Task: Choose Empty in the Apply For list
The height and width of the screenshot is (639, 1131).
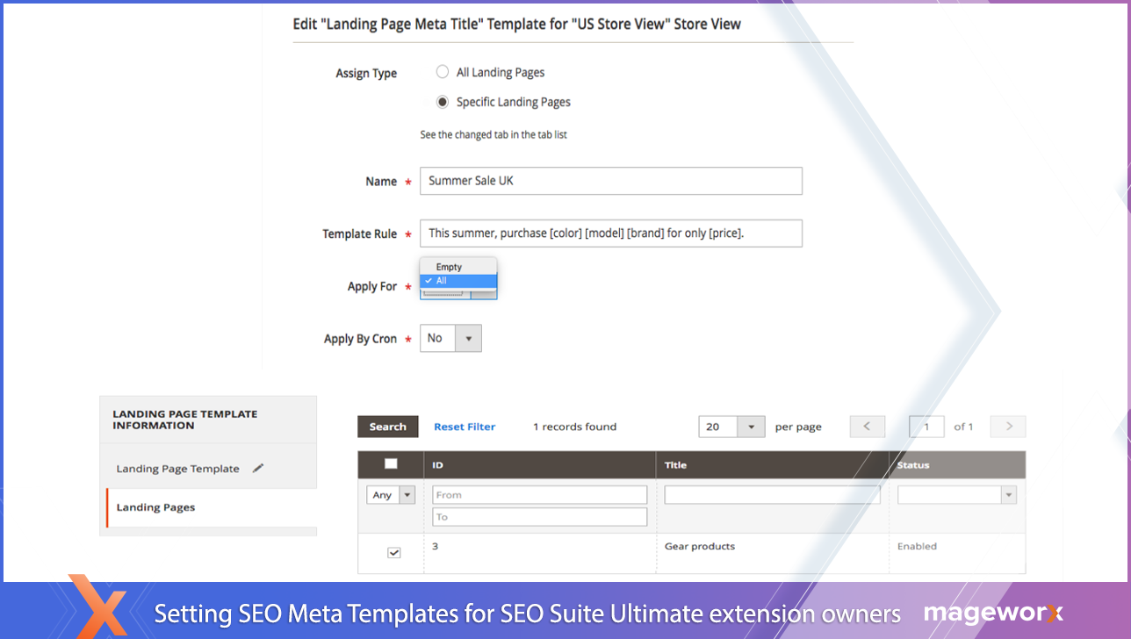Action: (449, 267)
